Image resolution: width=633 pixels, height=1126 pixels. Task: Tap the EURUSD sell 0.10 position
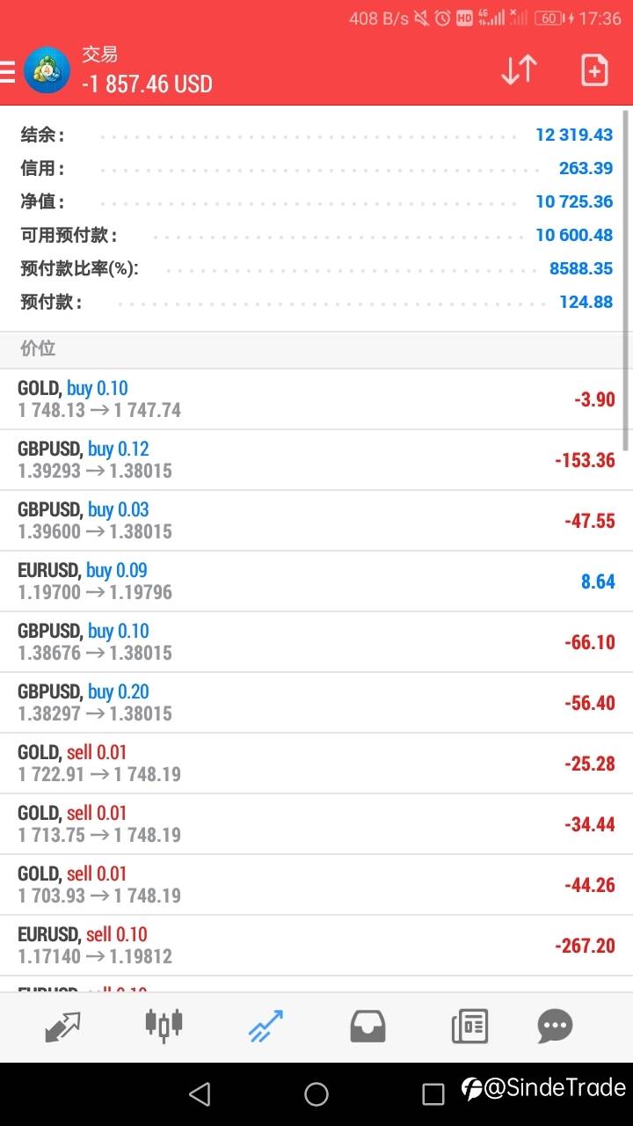316,946
